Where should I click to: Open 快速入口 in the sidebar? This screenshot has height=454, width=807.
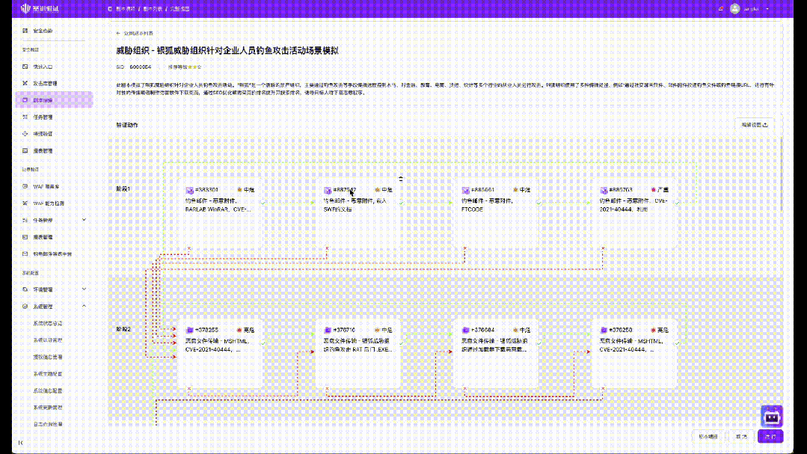point(43,67)
